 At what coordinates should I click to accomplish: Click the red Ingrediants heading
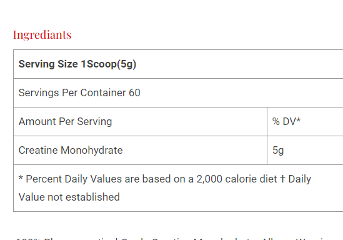pyautogui.click(x=42, y=35)
